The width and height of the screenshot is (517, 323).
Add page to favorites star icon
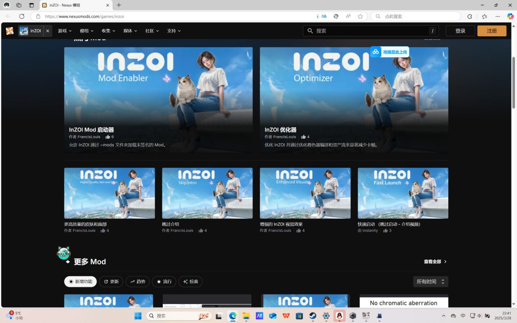[x=360, y=16]
